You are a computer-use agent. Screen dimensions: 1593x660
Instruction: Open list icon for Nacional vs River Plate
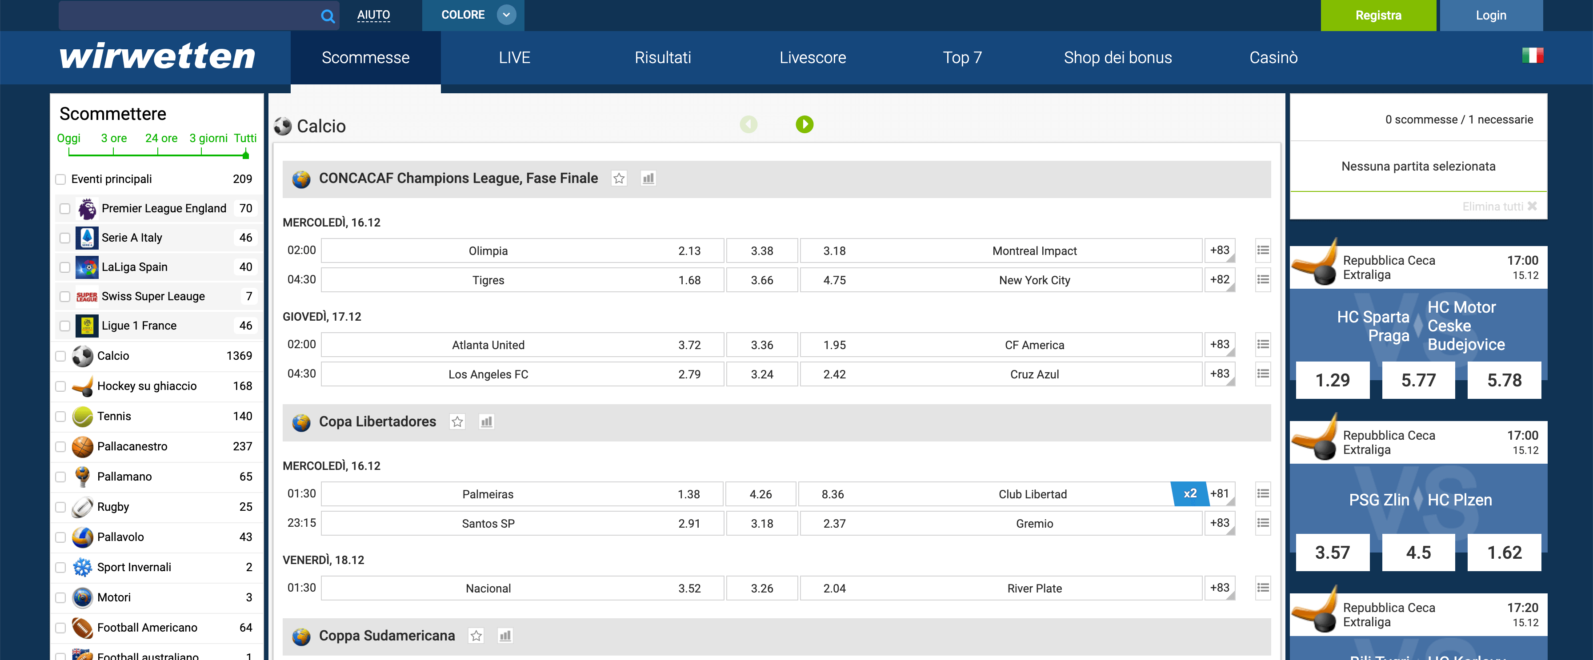pyautogui.click(x=1263, y=588)
